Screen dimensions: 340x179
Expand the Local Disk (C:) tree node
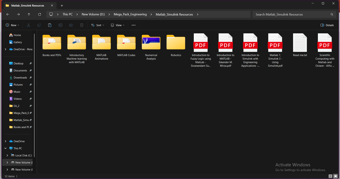(7, 155)
